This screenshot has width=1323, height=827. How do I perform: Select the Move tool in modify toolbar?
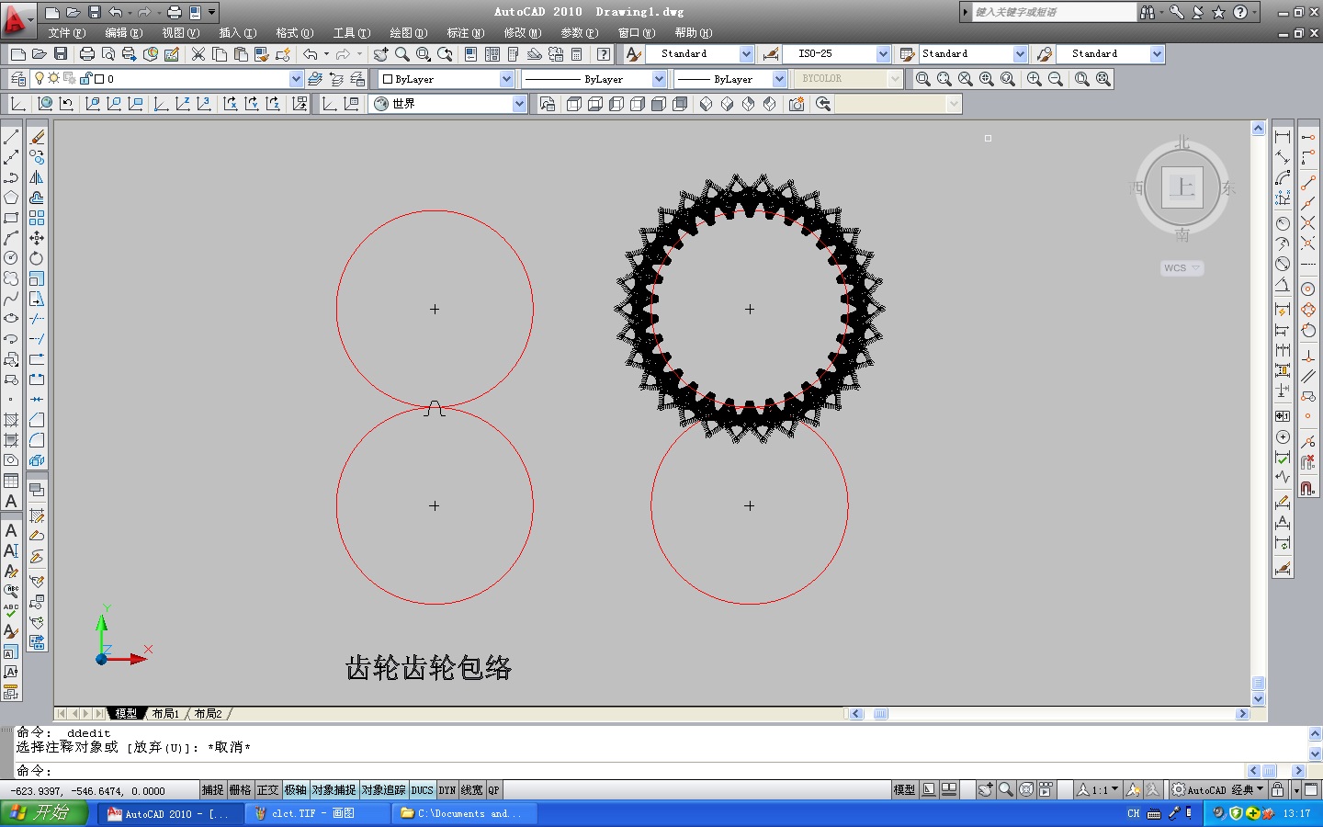click(37, 238)
